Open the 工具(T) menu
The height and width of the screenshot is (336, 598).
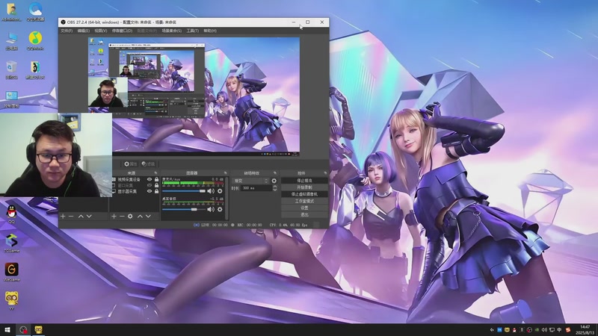pyautogui.click(x=193, y=31)
